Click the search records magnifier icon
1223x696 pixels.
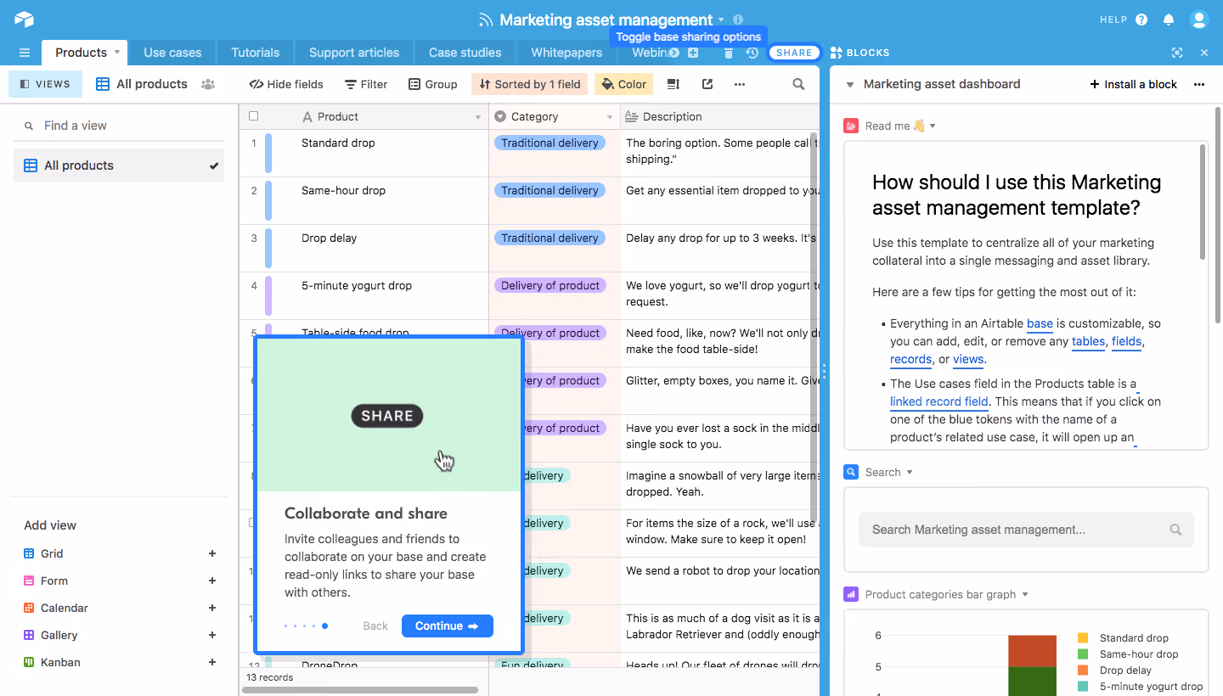[x=798, y=84]
